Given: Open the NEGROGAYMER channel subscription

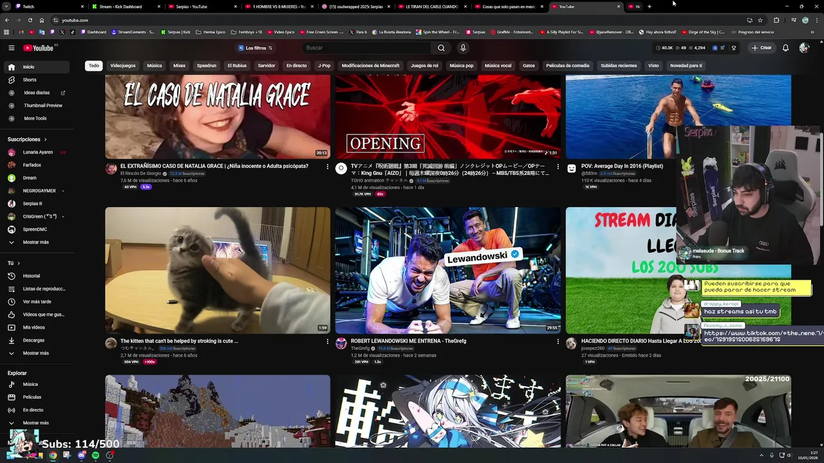Looking at the screenshot, I should coord(36,191).
